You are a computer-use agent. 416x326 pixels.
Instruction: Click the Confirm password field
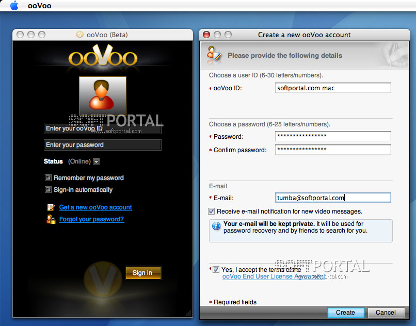click(x=333, y=150)
